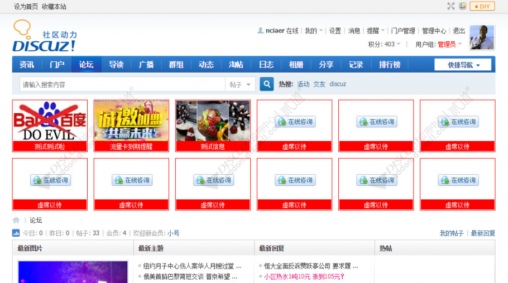Toggle the full-width view icon
Screen dimensions: 508x283
tap(451, 6)
